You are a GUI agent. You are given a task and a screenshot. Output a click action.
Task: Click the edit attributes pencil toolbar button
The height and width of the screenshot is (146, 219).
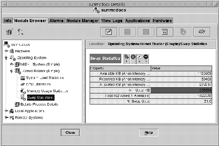[x=109, y=32]
